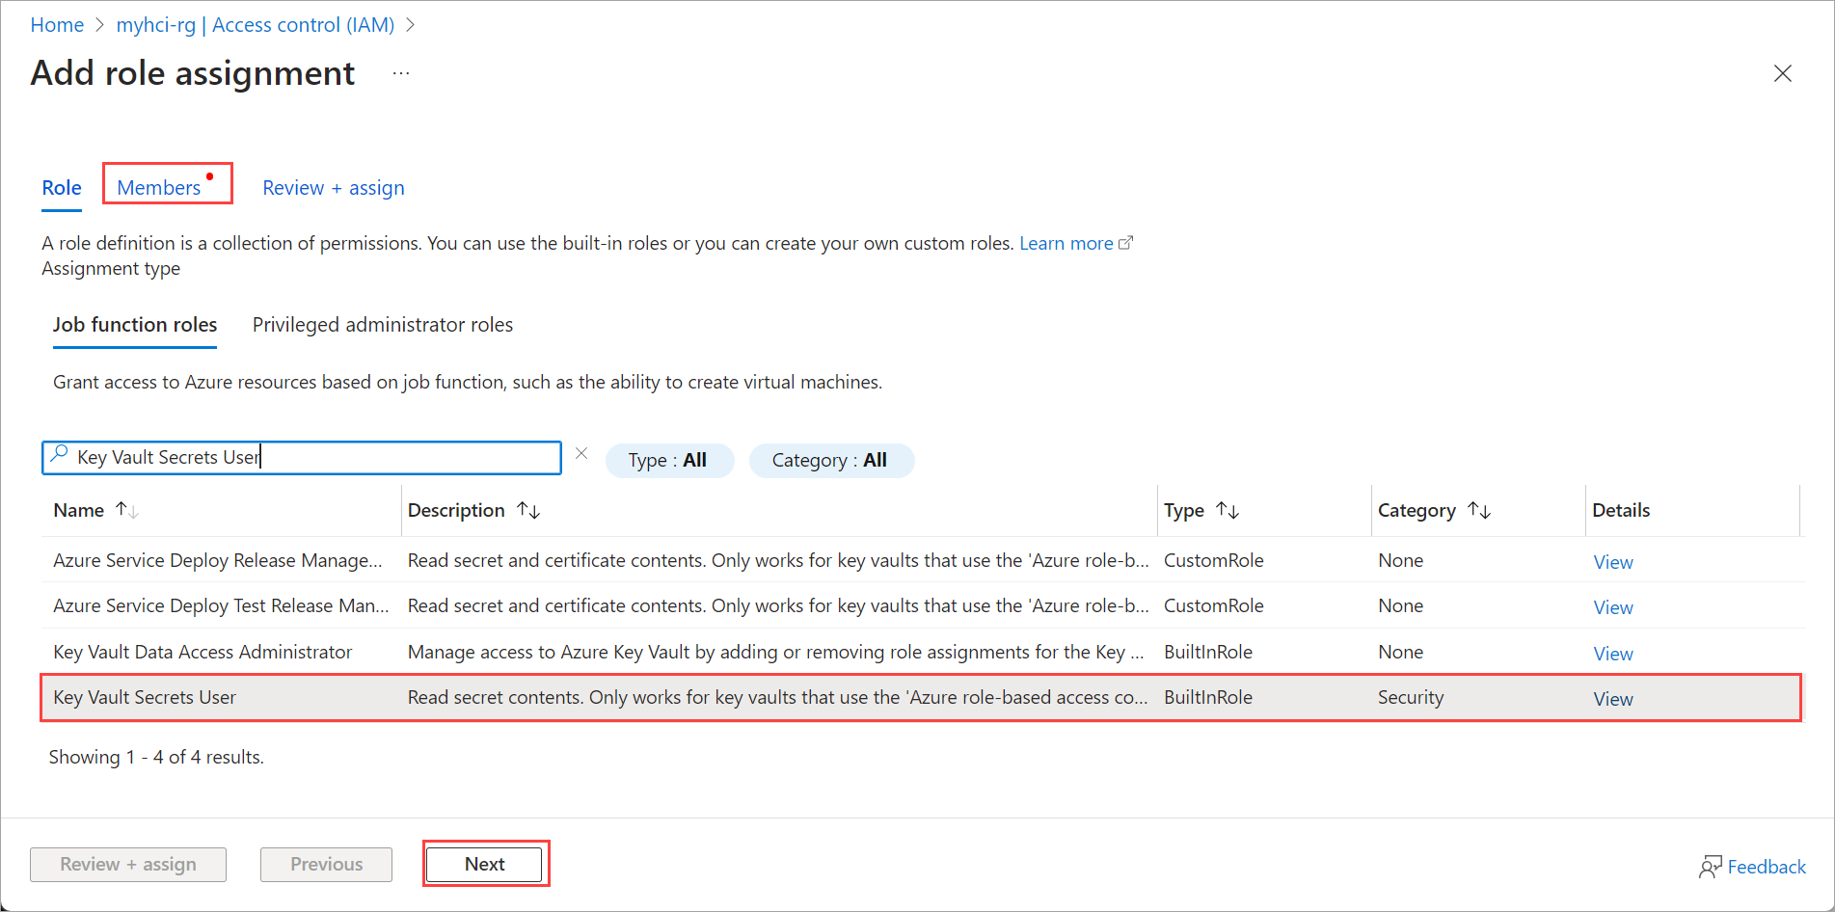The image size is (1835, 912).
Task: Sort roles by Name column arrows
Action: (x=127, y=510)
